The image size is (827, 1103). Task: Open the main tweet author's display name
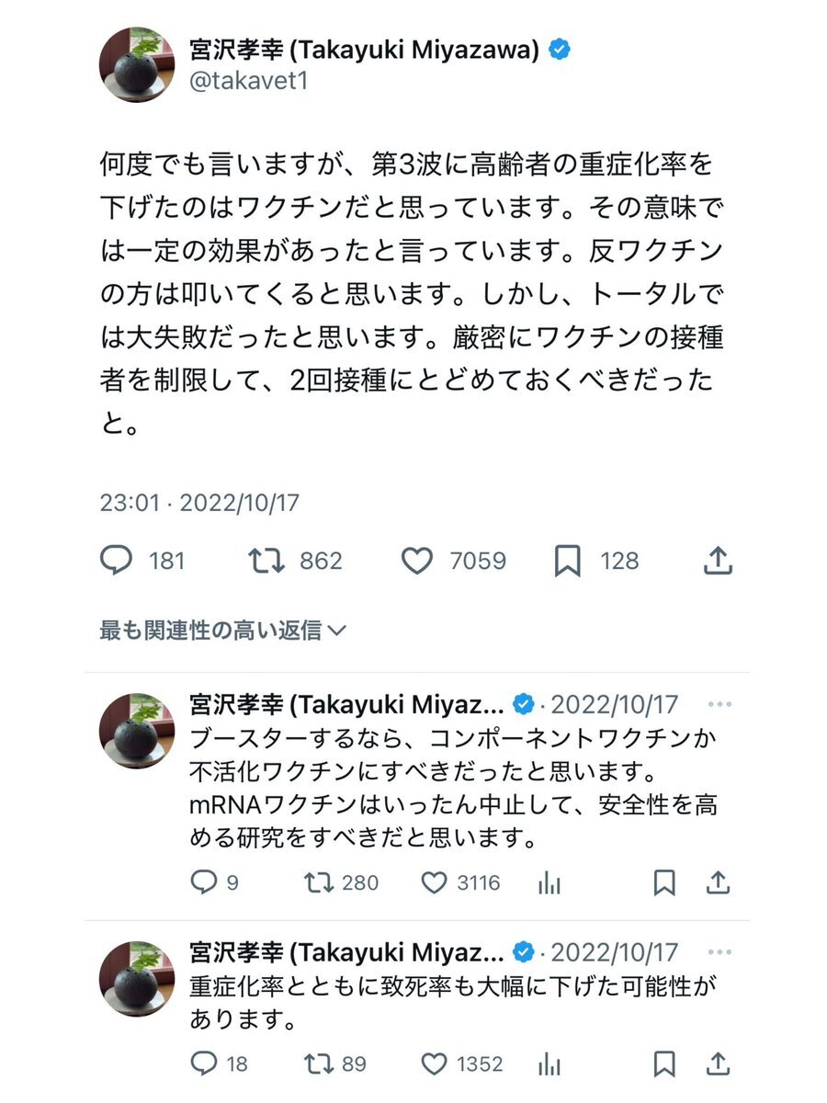(364, 50)
